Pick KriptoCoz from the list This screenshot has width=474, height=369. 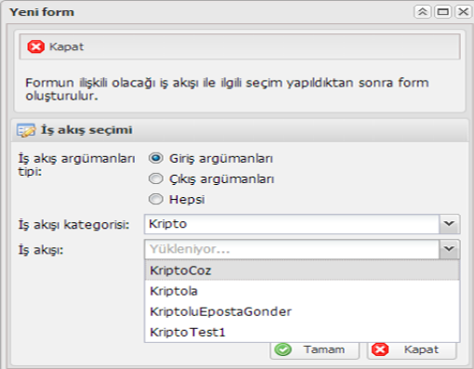click(302, 270)
